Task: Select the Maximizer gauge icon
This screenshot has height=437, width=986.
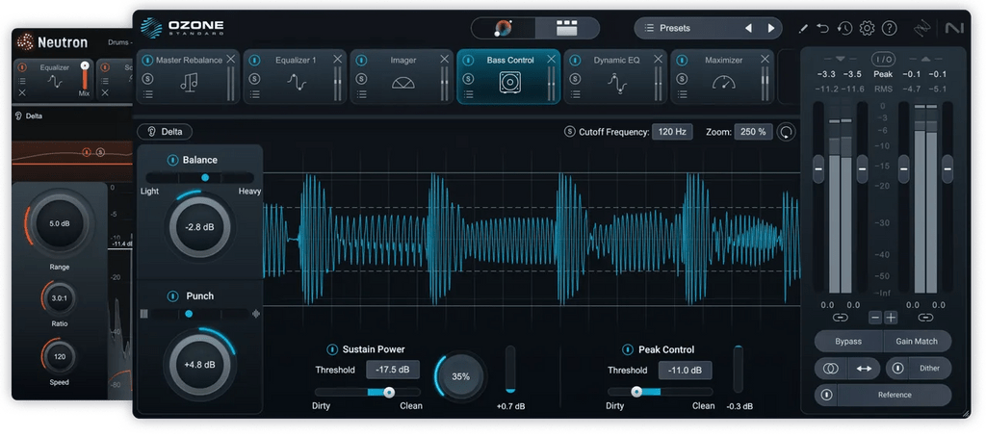Action: 724,83
